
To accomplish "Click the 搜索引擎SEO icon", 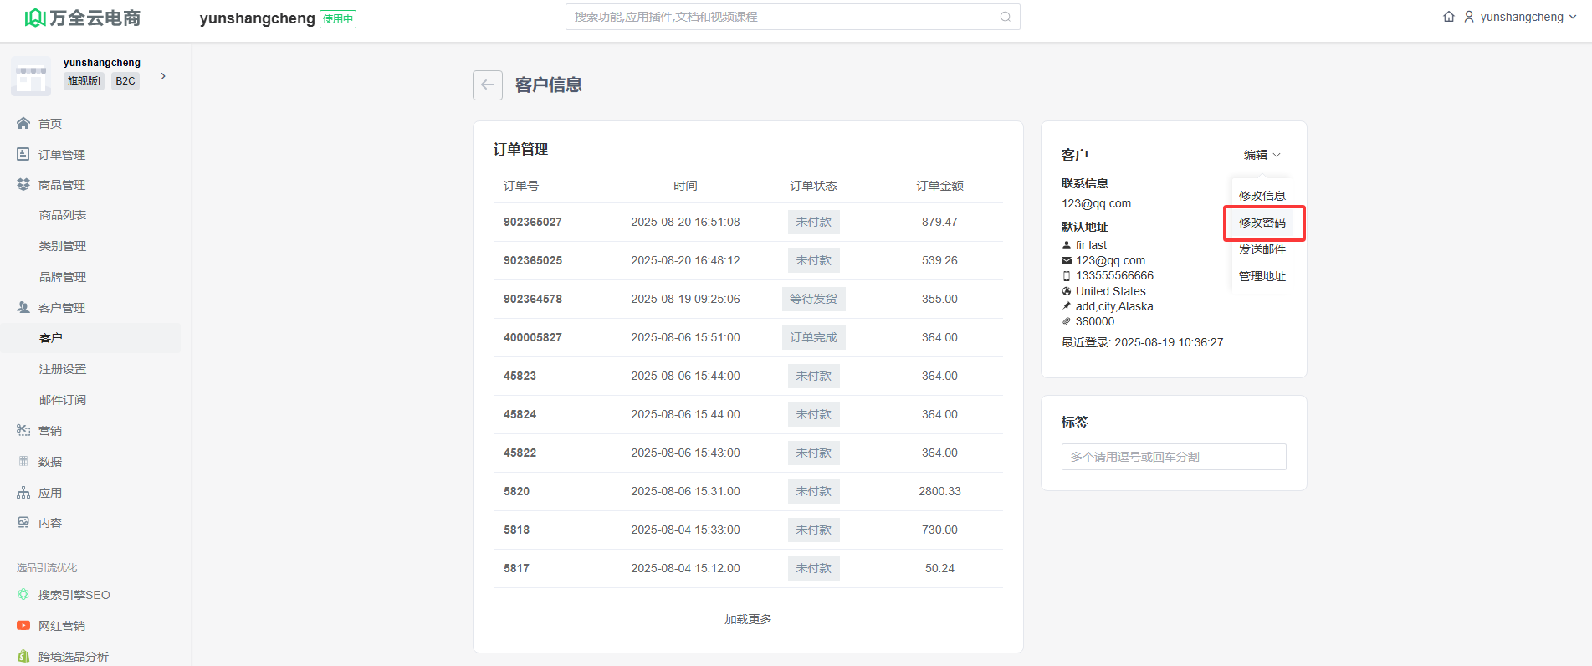I will point(23,595).
